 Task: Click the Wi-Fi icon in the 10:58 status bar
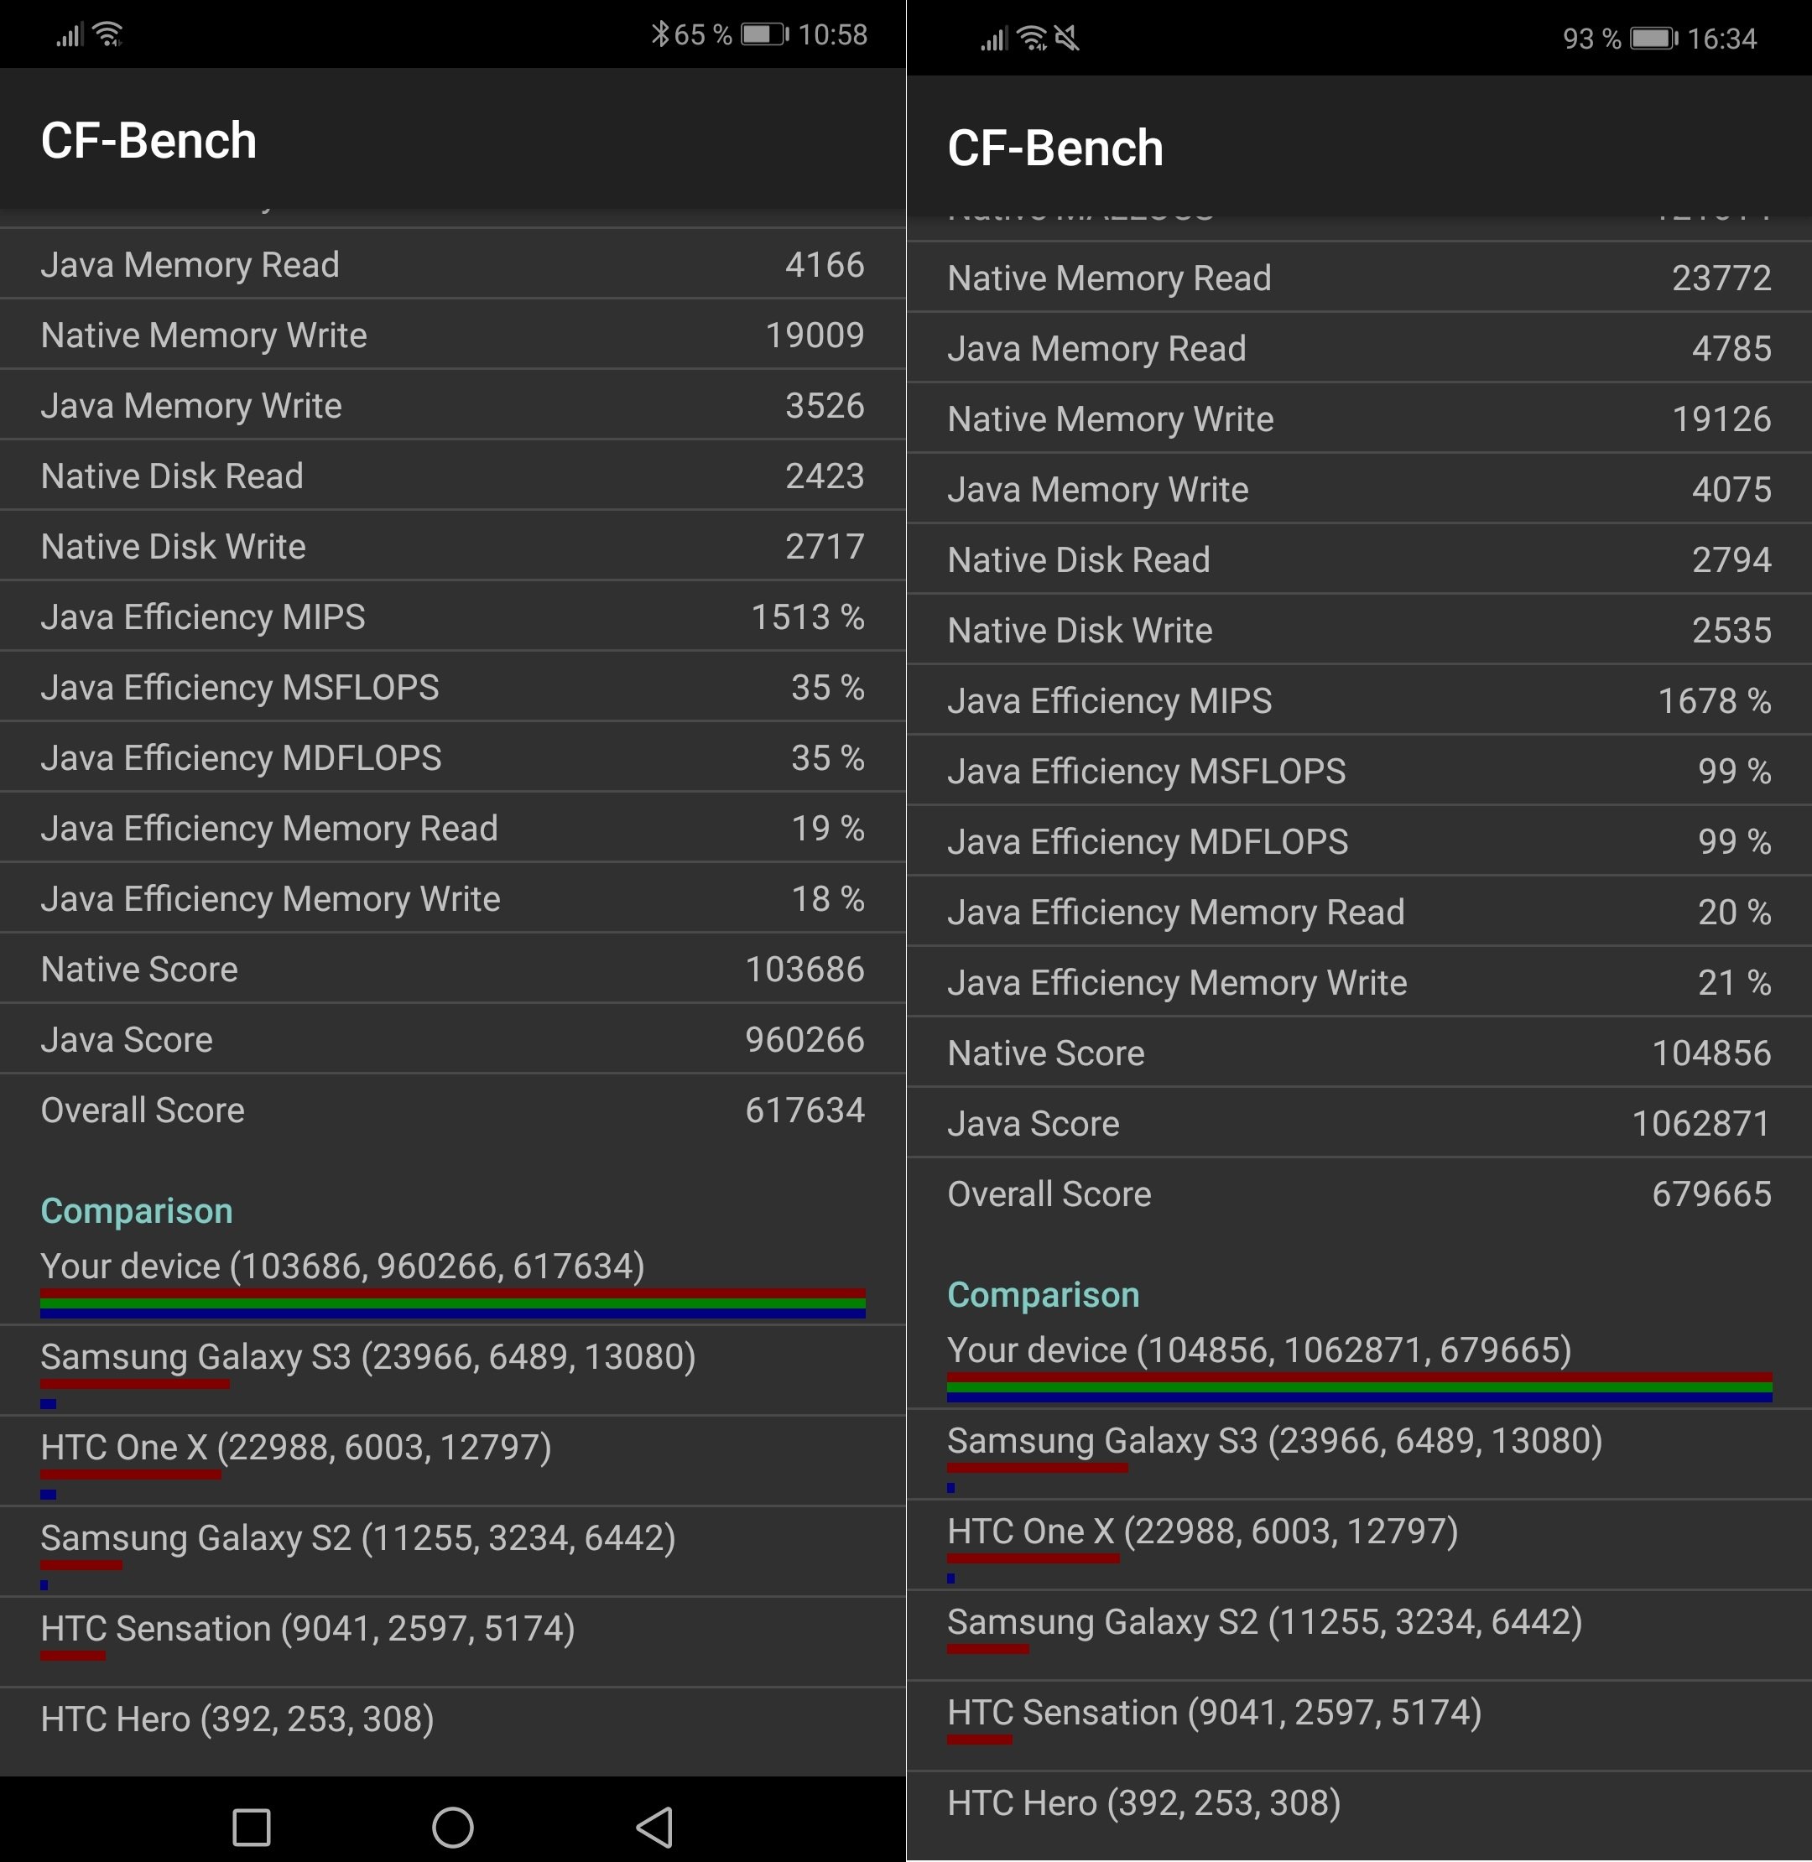pos(108,35)
